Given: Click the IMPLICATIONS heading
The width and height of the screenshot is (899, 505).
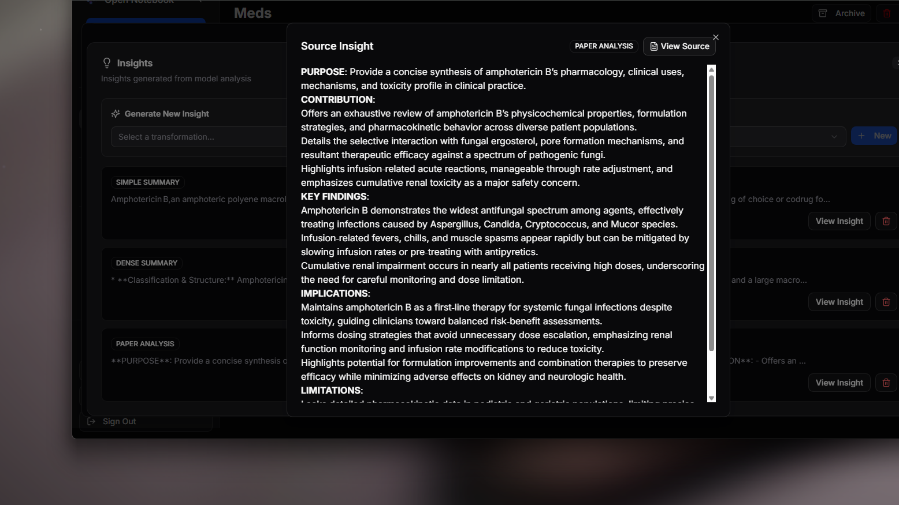Looking at the screenshot, I should pyautogui.click(x=335, y=294).
